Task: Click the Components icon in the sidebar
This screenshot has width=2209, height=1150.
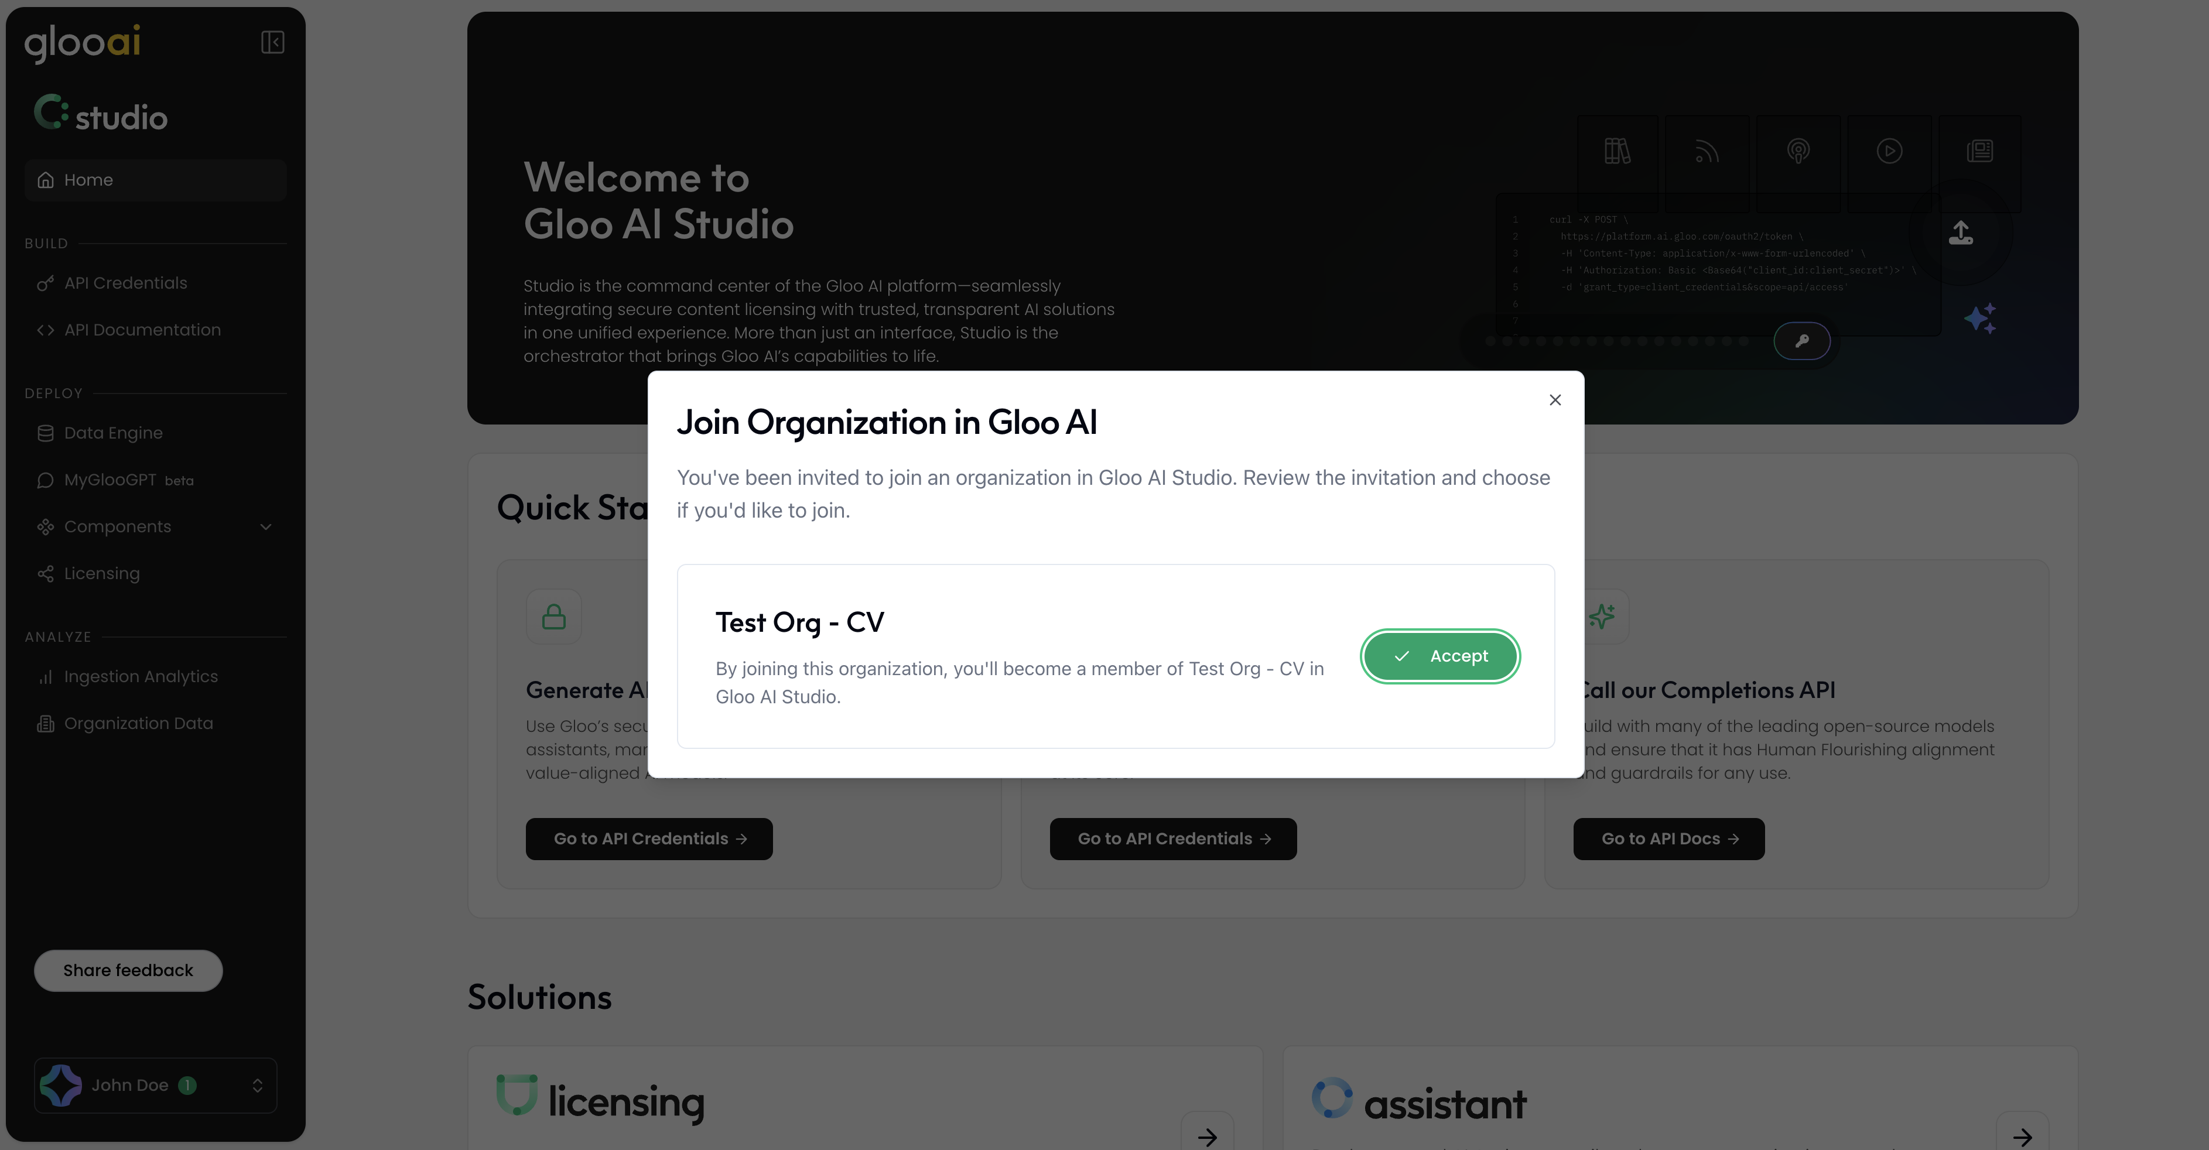Action: (x=46, y=526)
